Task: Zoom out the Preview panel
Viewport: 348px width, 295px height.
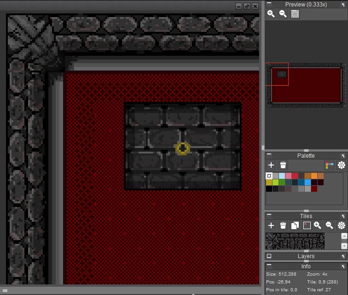Action: pos(283,14)
